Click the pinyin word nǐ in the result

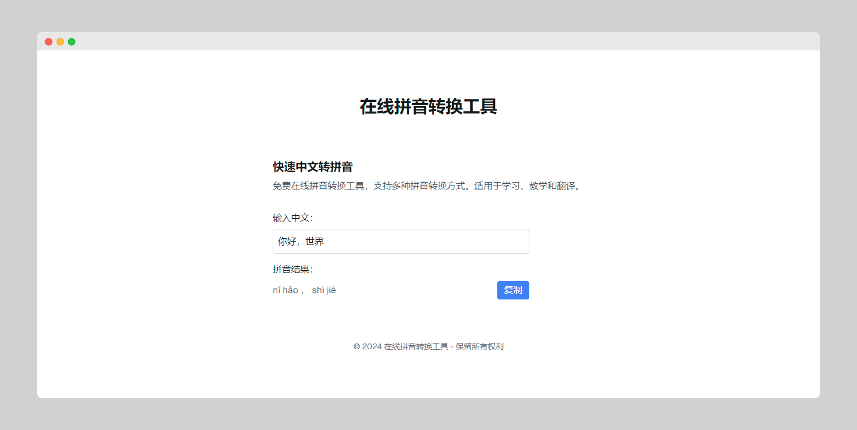coord(277,290)
